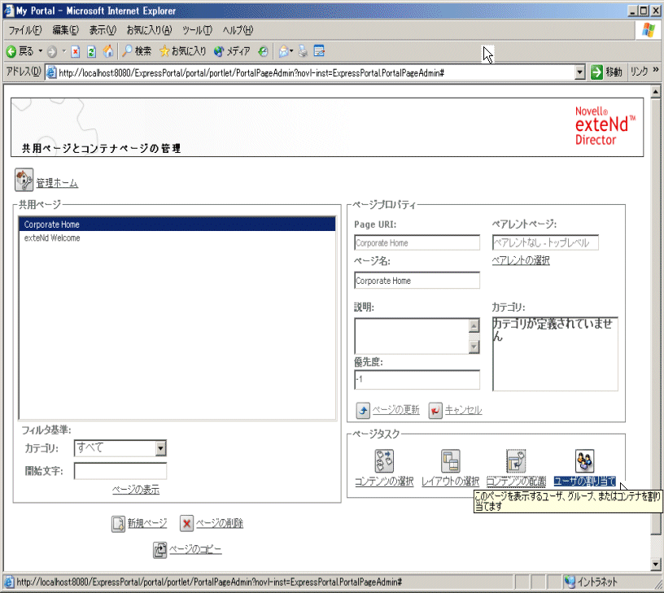Image resolution: width=664 pixels, height=593 pixels.
Task: Click the Print icon in toolbar
Action: (304, 51)
